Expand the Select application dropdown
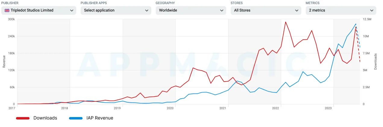 [x=116, y=10]
